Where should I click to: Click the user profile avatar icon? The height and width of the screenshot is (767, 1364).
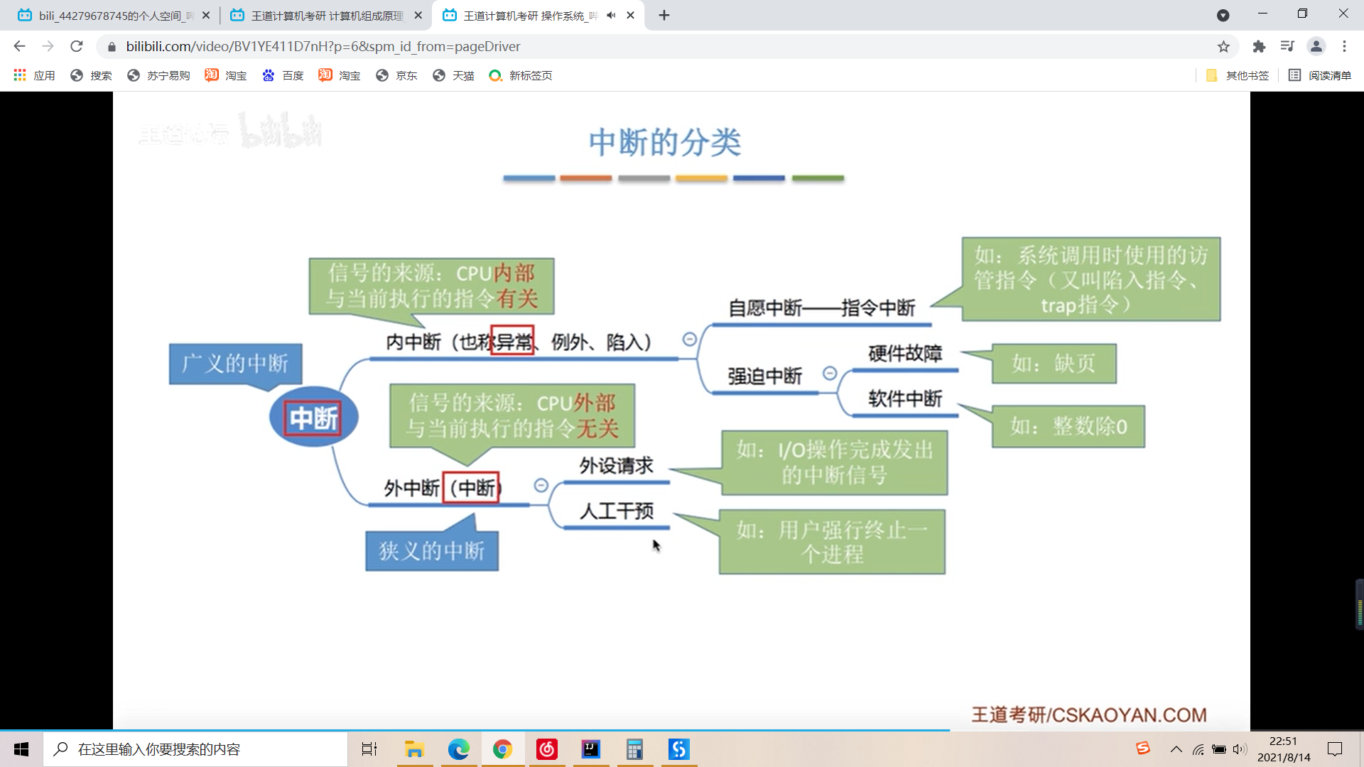1316,47
